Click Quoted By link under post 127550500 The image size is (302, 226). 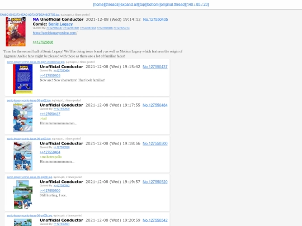click(62, 147)
